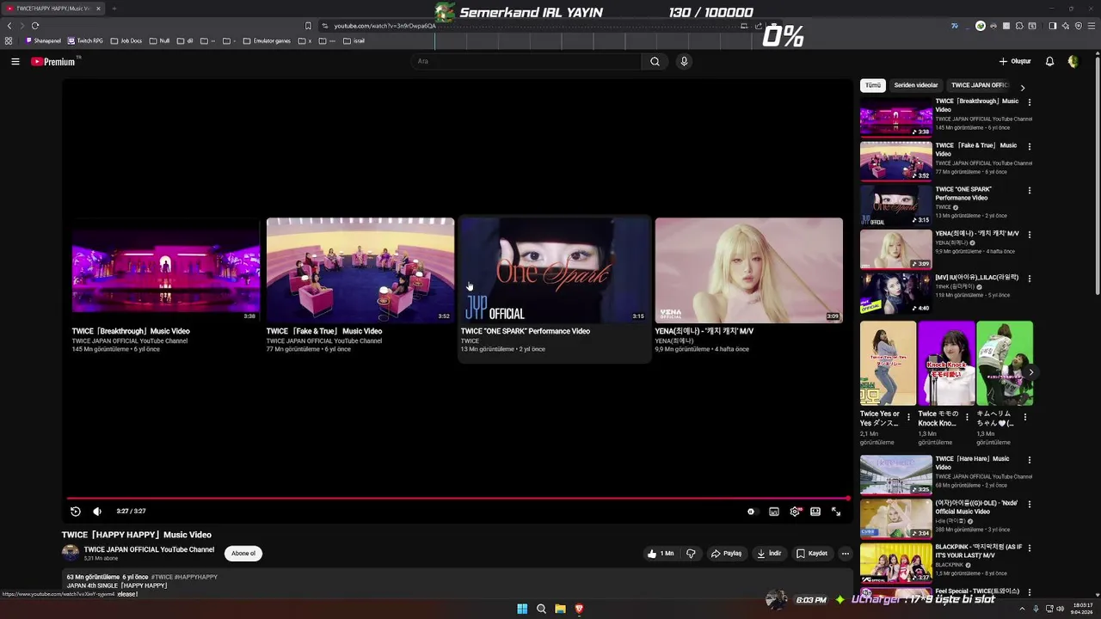Open taskbar search
The width and height of the screenshot is (1101, 619).
[541, 609]
